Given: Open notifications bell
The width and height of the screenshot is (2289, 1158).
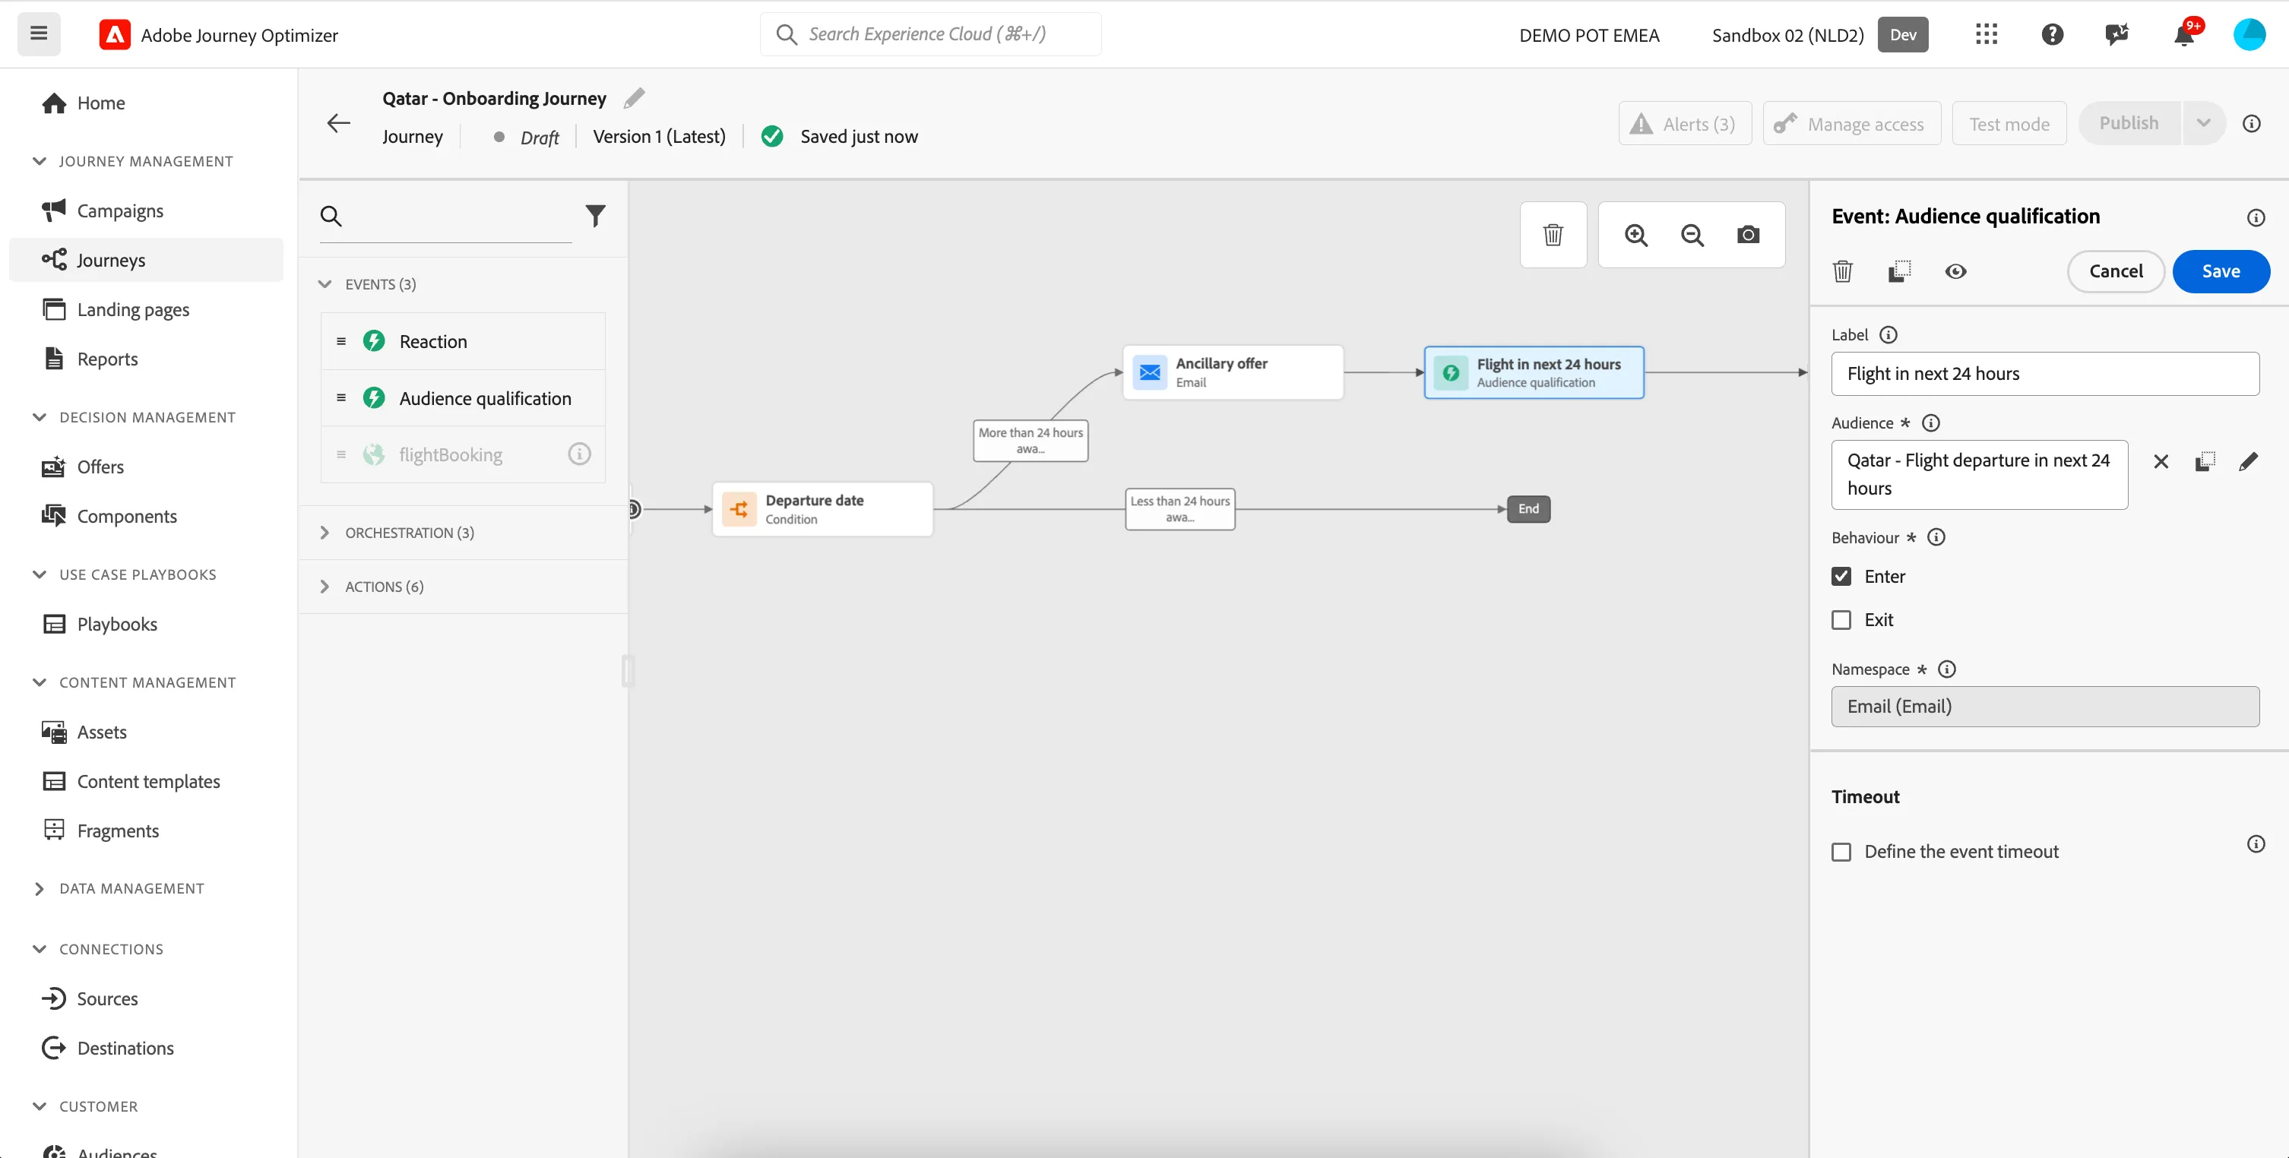Looking at the screenshot, I should (2183, 36).
